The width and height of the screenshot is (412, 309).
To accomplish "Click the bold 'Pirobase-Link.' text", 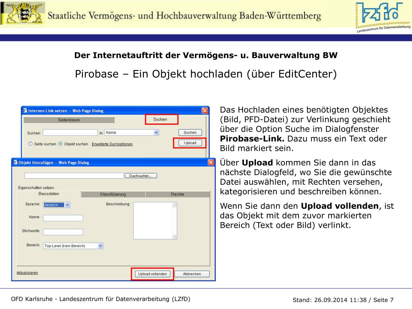I will tap(252, 138).
